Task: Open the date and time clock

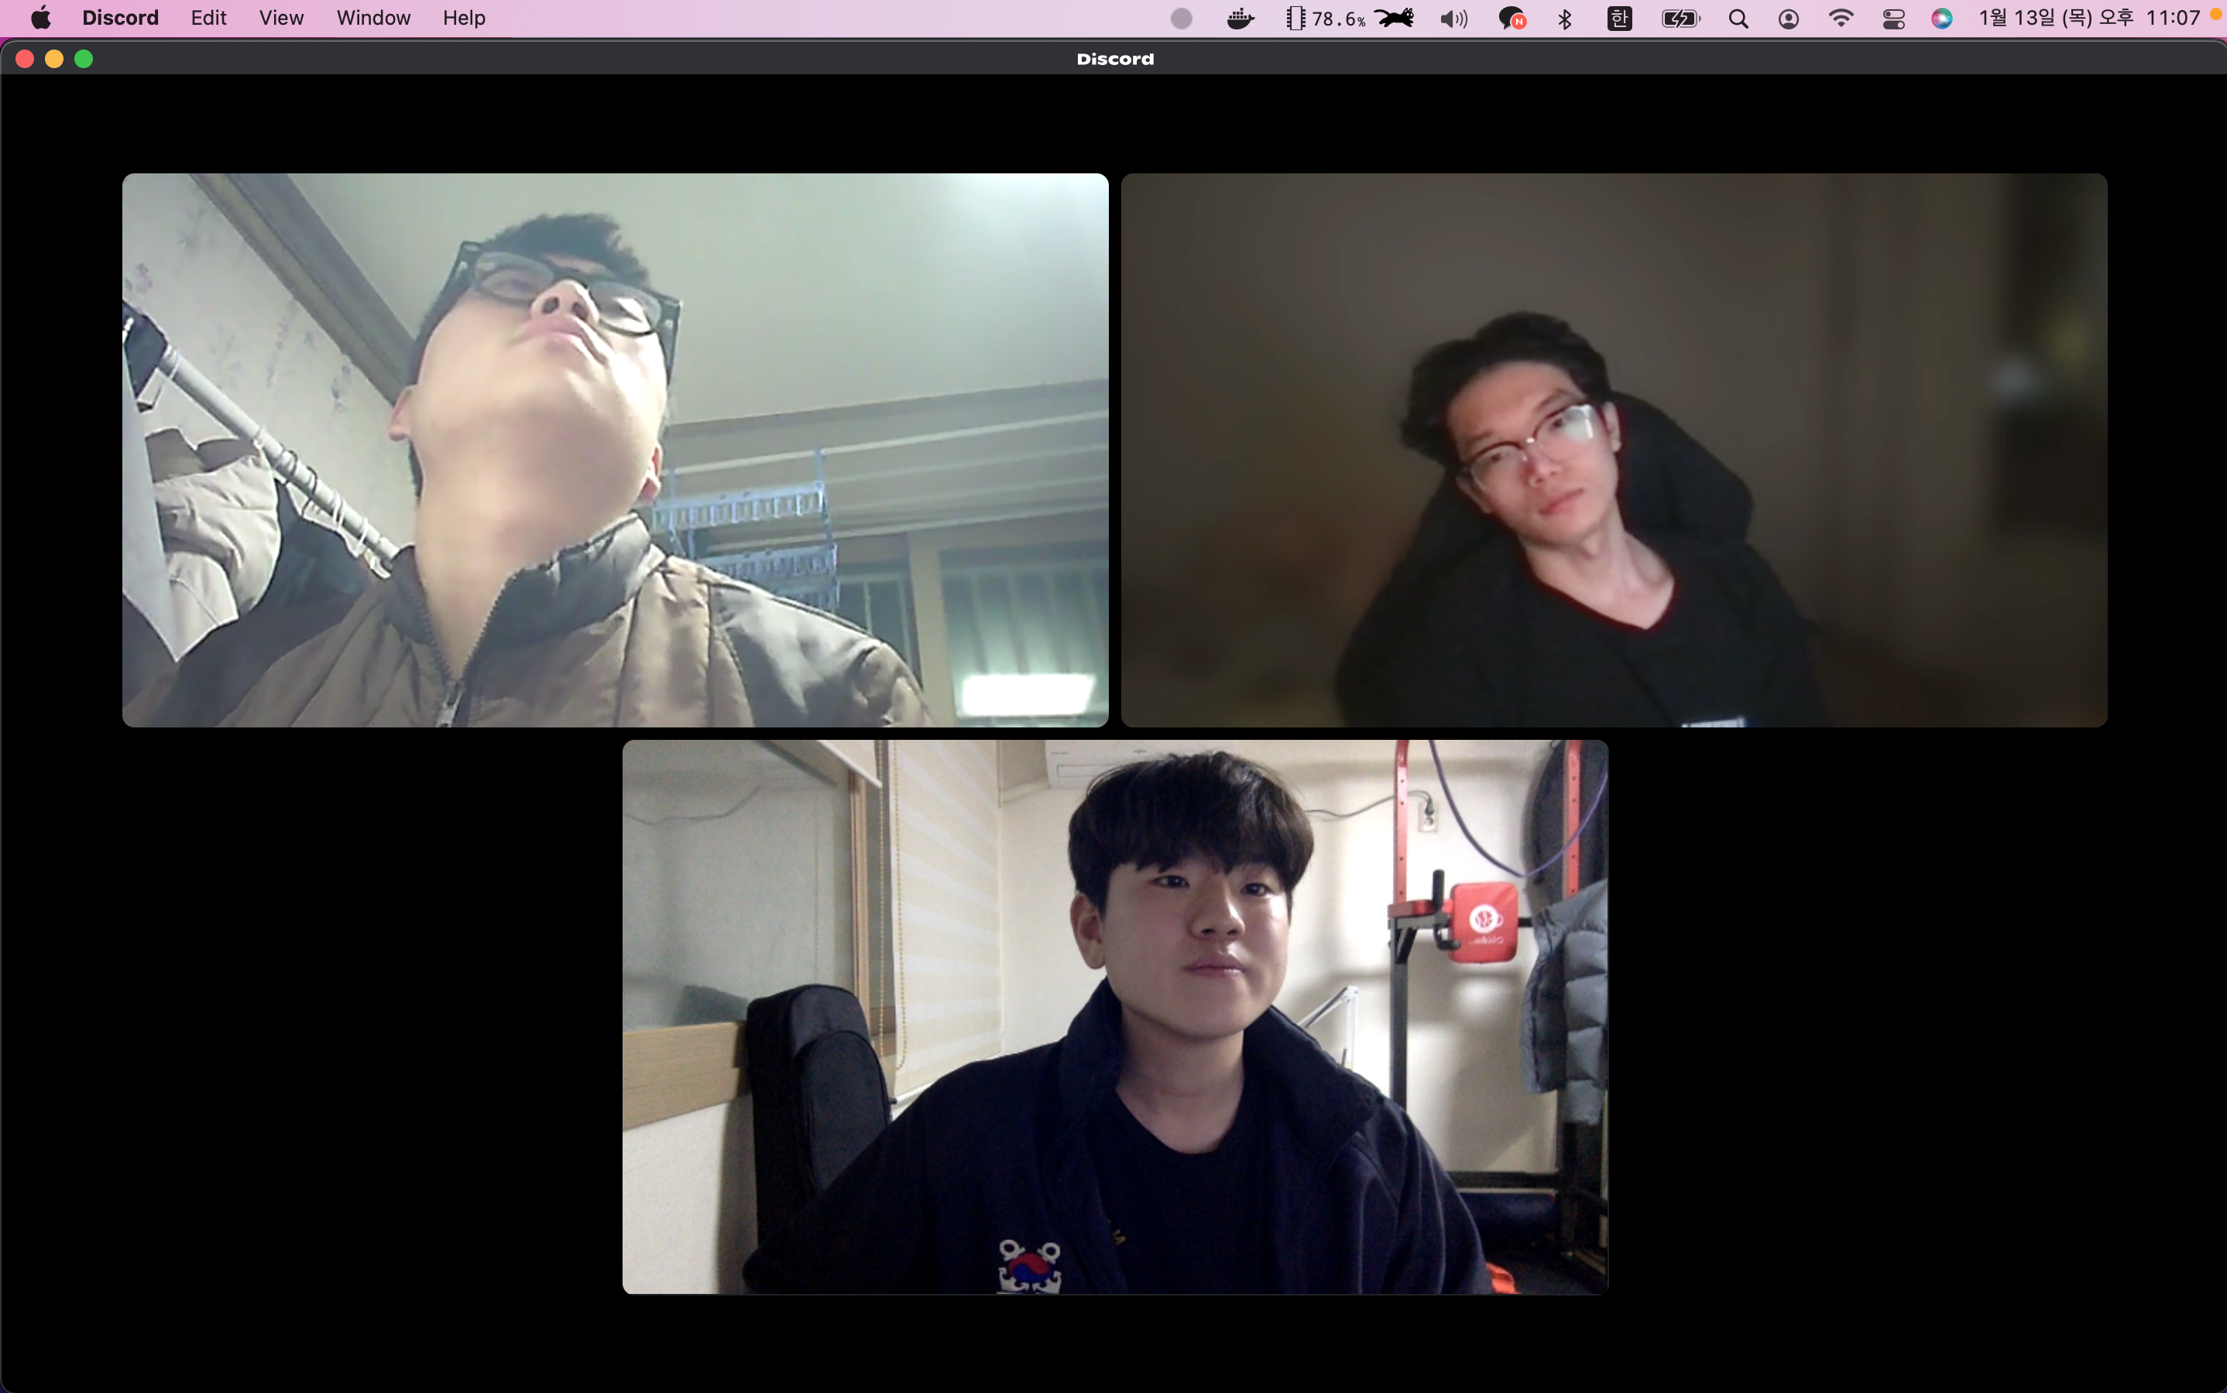Action: tap(2088, 19)
